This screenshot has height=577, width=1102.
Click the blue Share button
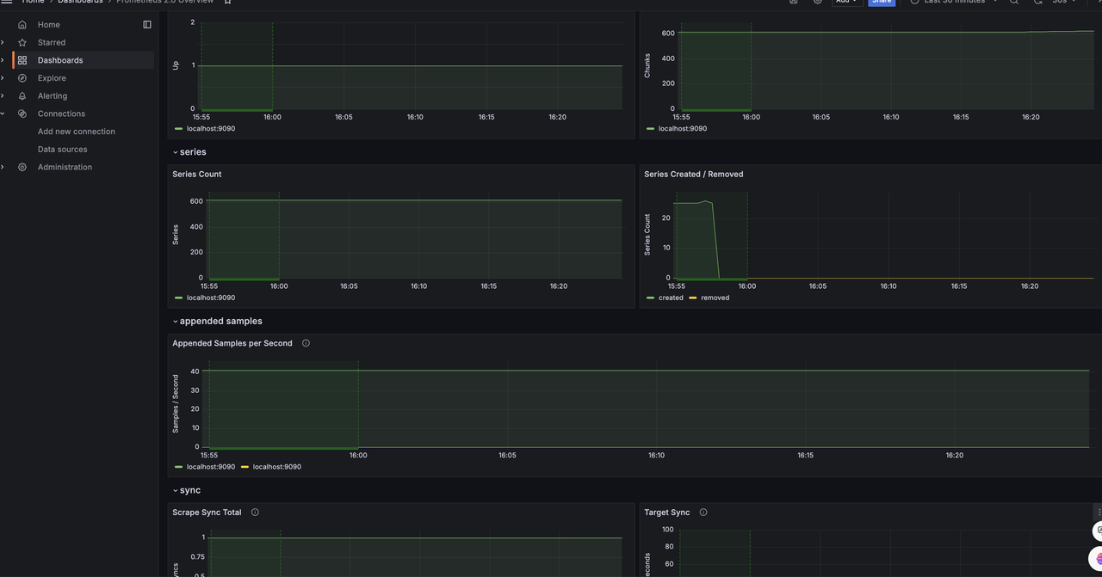pos(882,3)
